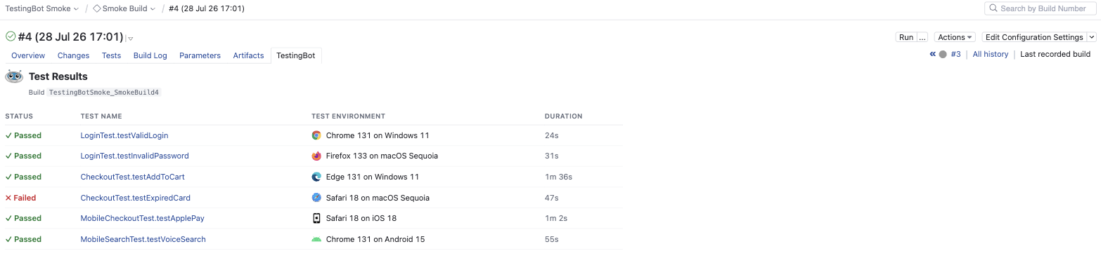Click the green build success status icon
Screen dimensions: 1101x256
point(11,36)
